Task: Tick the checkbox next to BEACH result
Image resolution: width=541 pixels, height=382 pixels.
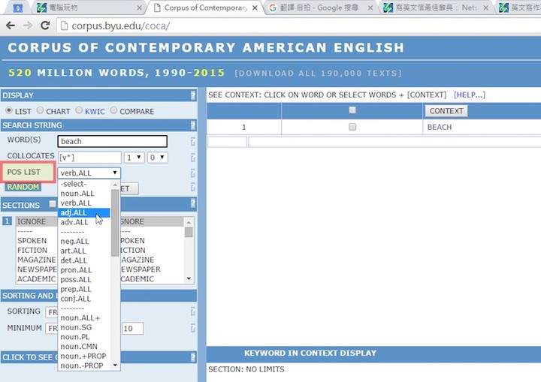Action: [352, 128]
